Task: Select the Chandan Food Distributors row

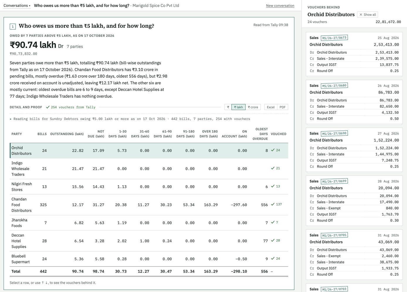Action: point(149,205)
